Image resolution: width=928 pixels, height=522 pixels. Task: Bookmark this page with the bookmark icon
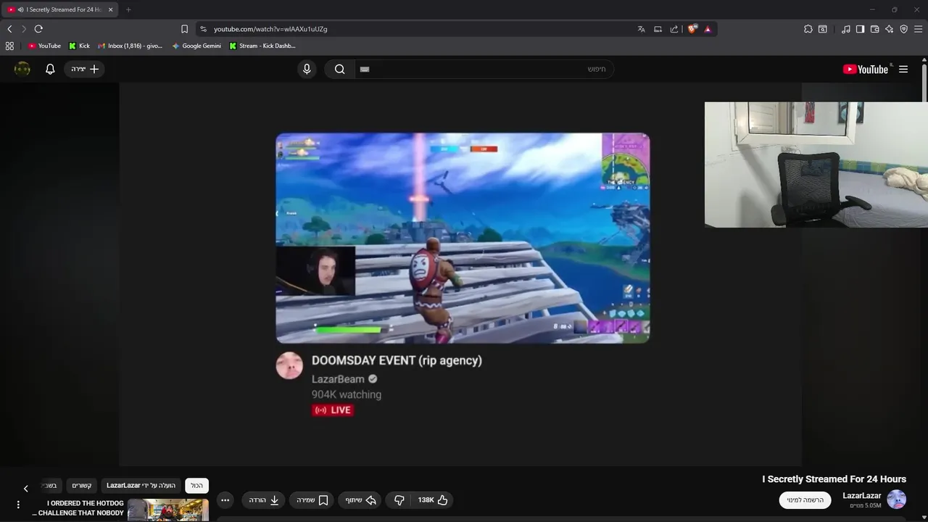[x=184, y=29]
